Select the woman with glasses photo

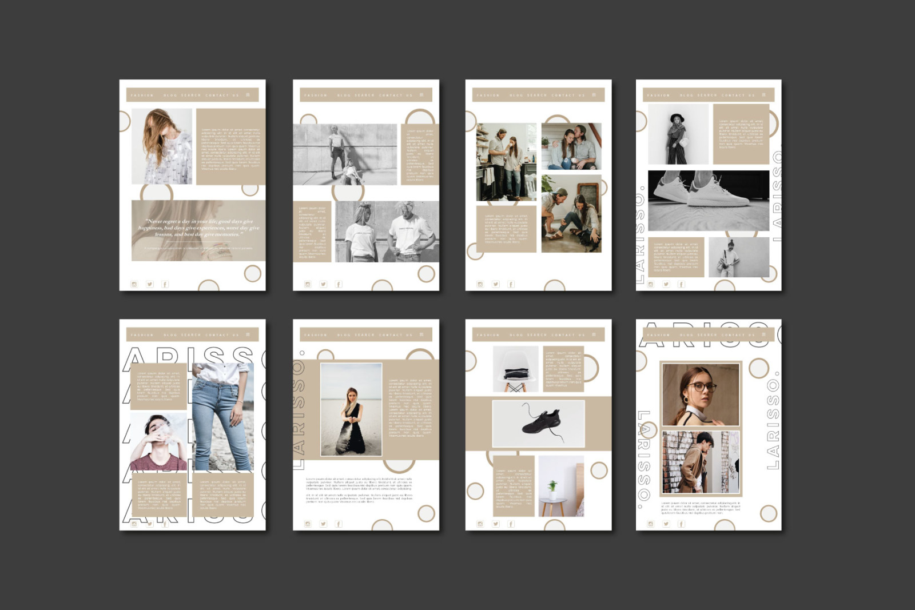(701, 395)
